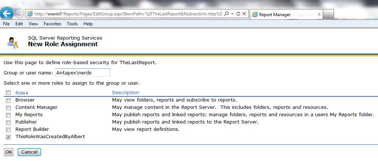Click the Stop loading X icon
Screen dimensions: 378x162
point(244,14)
